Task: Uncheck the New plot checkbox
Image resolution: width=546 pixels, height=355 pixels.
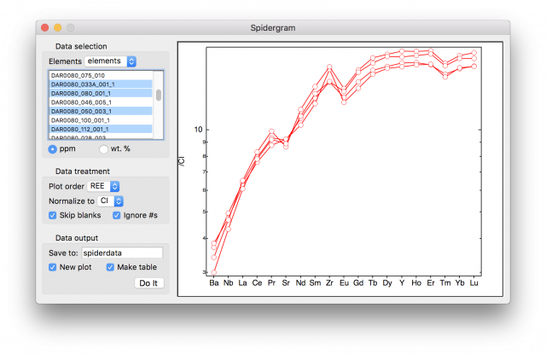Action: pos(52,267)
